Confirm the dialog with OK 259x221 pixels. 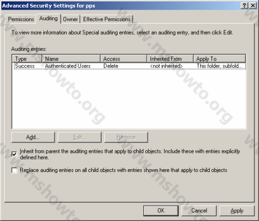tap(161, 210)
